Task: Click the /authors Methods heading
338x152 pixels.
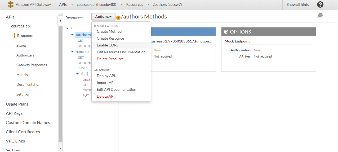Action: pos(144,17)
